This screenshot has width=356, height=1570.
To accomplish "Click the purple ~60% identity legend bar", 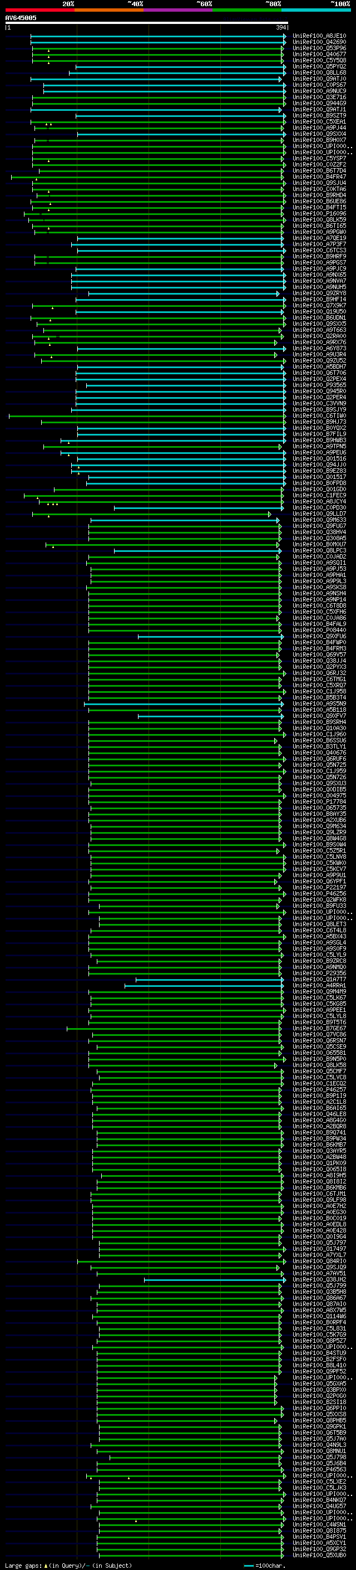I will pyautogui.click(x=177, y=10).
